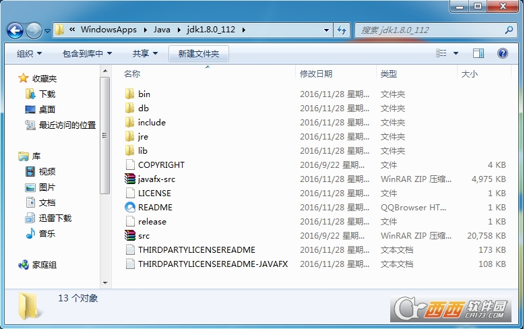Select 收藏夹 in the navigation pane
This screenshot has width=525, height=329.
tap(44, 79)
